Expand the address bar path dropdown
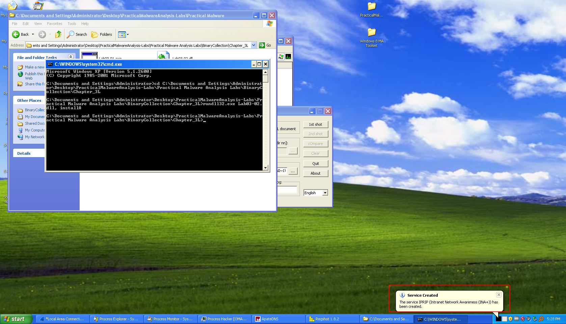 pyautogui.click(x=254, y=45)
